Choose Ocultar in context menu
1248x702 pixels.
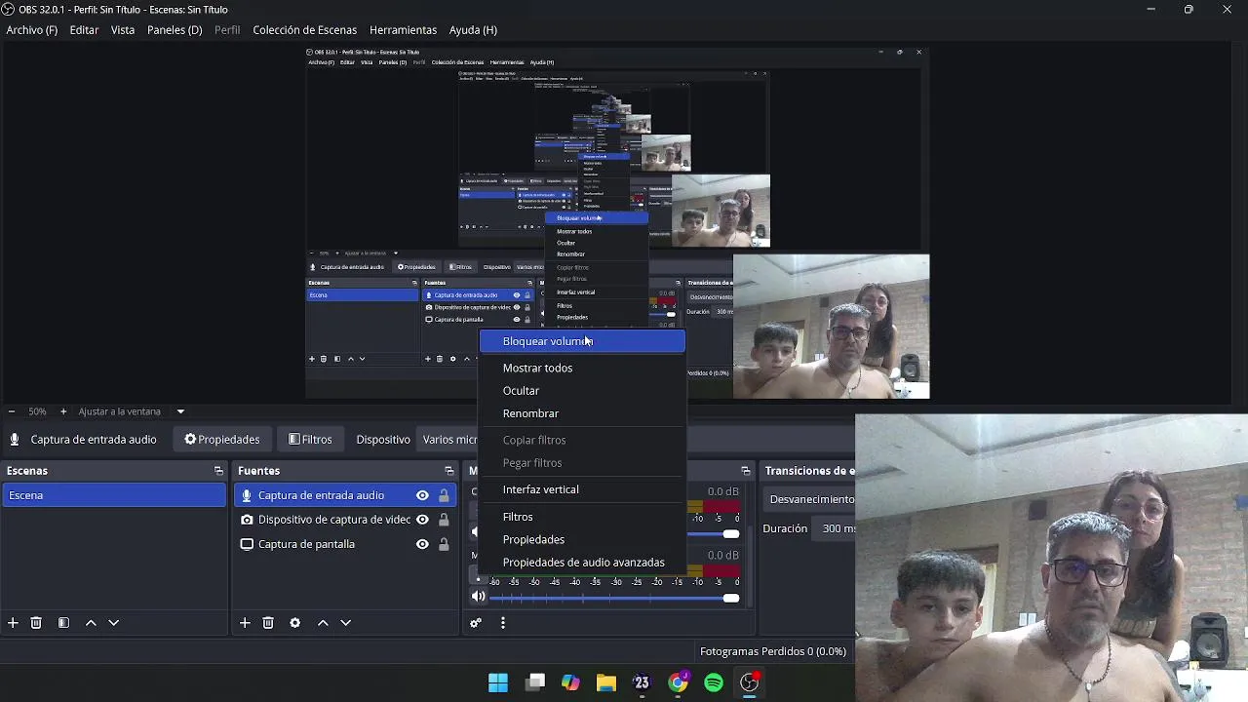582,390
